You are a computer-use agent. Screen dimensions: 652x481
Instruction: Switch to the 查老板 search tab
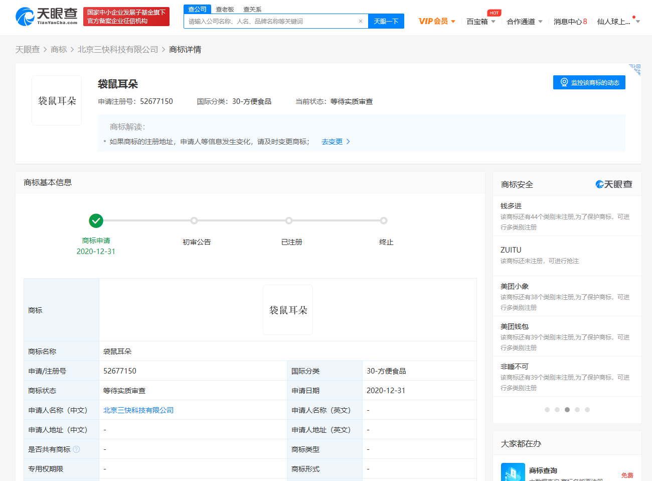pyautogui.click(x=225, y=10)
